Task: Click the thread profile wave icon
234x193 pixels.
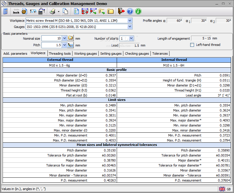Action: 33,11
